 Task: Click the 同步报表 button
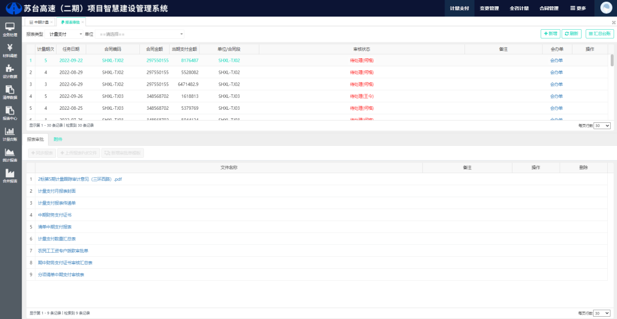pyautogui.click(x=42, y=153)
